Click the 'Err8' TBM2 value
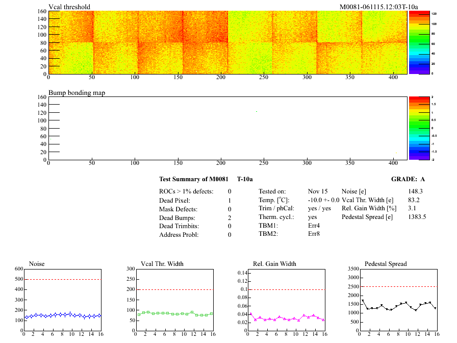 314,234
